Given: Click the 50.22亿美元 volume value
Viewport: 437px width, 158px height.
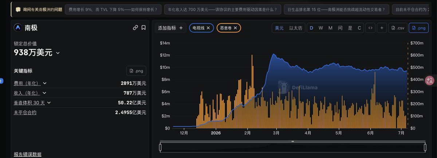Looking at the screenshot, I should click(132, 103).
